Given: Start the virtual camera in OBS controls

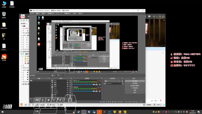Looking at the screenshot, I should pos(135,86).
